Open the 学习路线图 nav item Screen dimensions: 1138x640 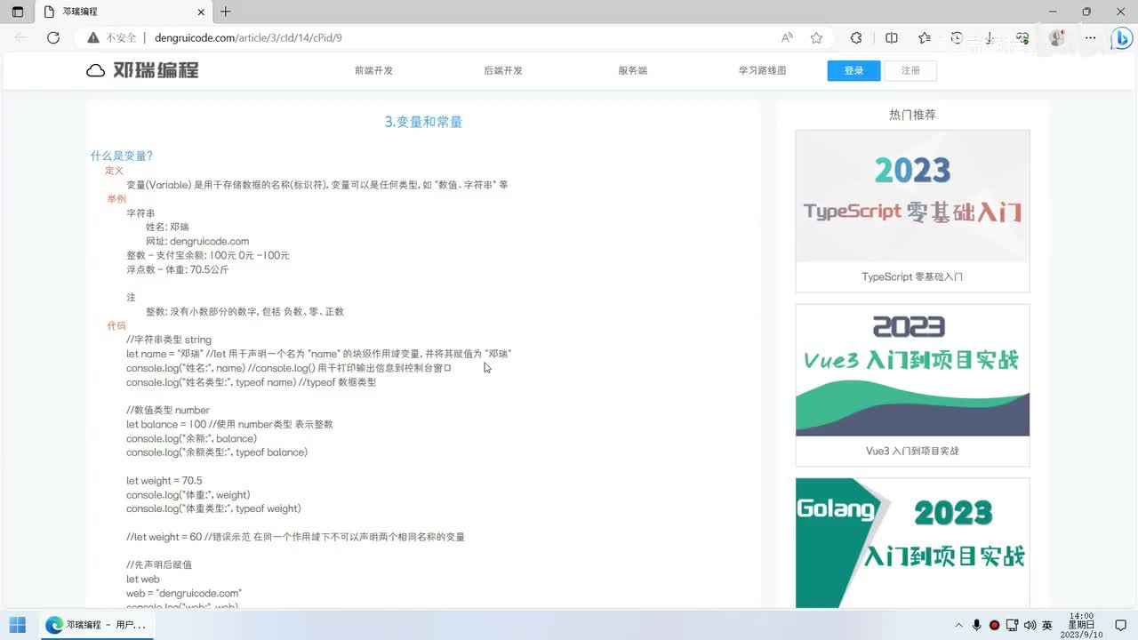(x=762, y=70)
